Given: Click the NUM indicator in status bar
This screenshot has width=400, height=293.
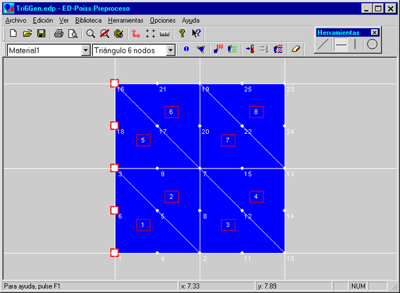Looking at the screenshot, I should pos(358,286).
